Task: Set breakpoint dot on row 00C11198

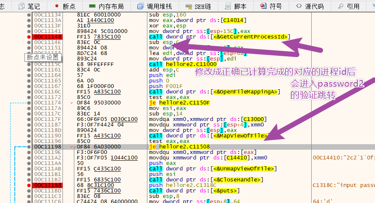Action: 29,147
